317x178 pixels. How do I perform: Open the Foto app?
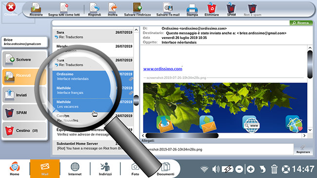click(x=135, y=169)
